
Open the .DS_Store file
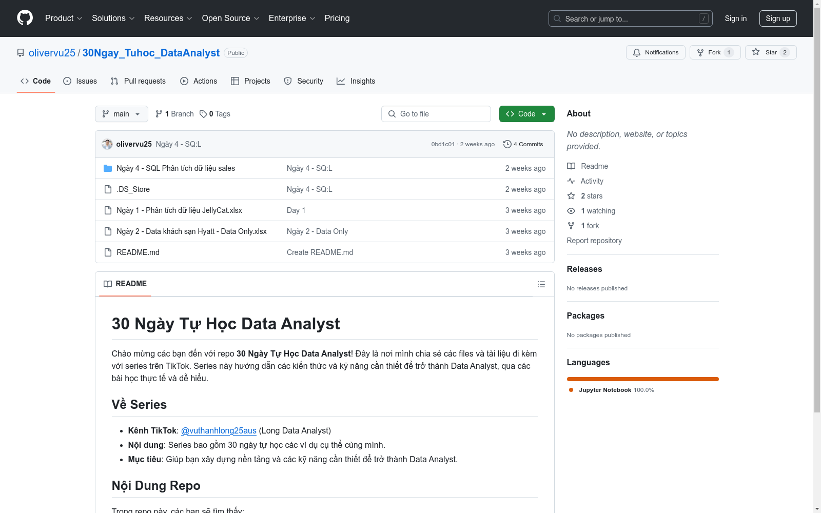click(x=133, y=189)
